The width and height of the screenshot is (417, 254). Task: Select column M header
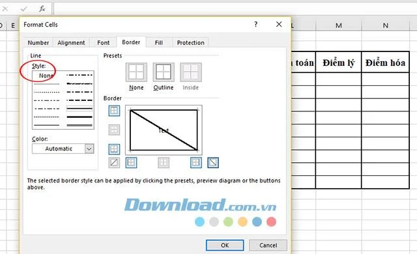tap(339, 25)
